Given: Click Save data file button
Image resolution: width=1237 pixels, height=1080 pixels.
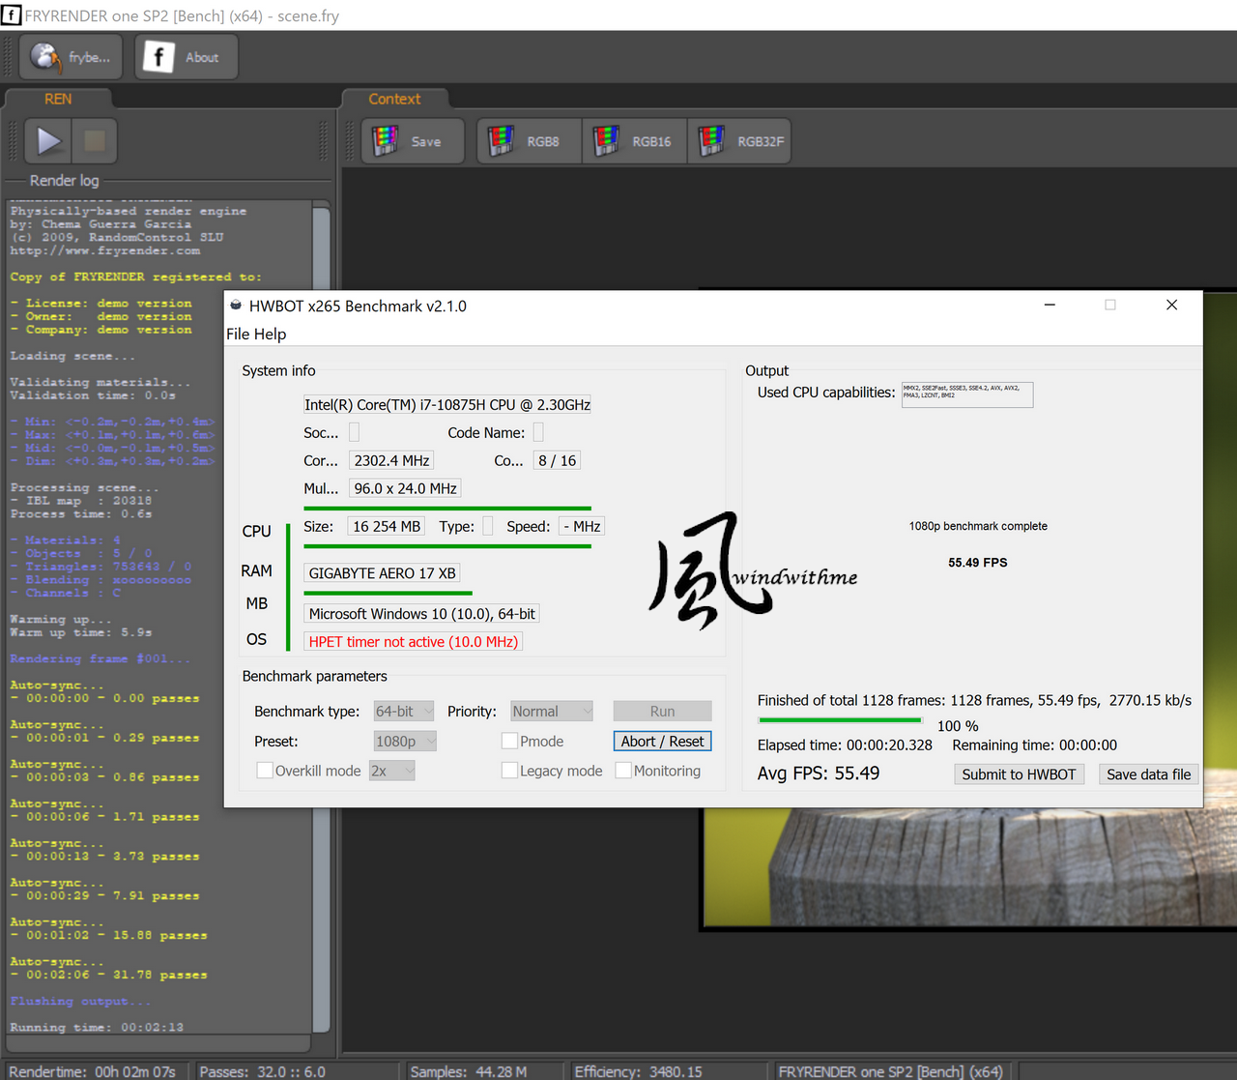Looking at the screenshot, I should [x=1149, y=774].
